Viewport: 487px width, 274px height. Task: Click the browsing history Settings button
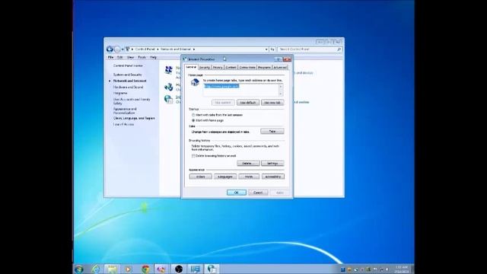click(x=272, y=164)
